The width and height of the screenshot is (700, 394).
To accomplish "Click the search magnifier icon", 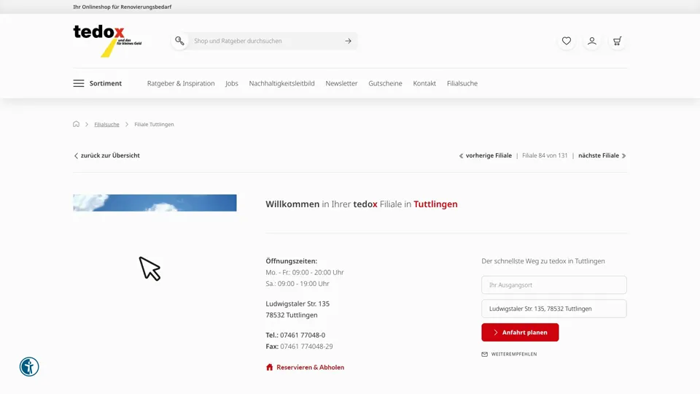I will 179,41.
